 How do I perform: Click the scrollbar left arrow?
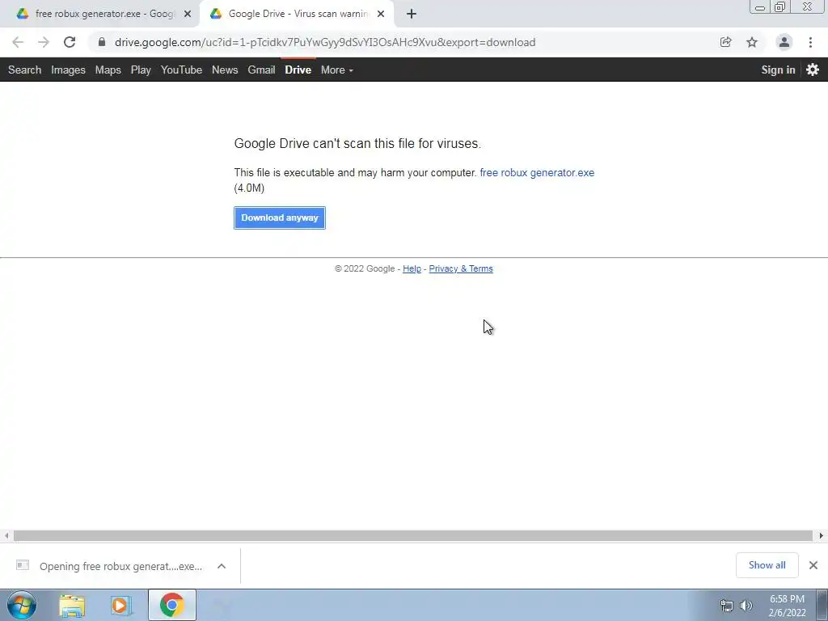tap(6, 535)
